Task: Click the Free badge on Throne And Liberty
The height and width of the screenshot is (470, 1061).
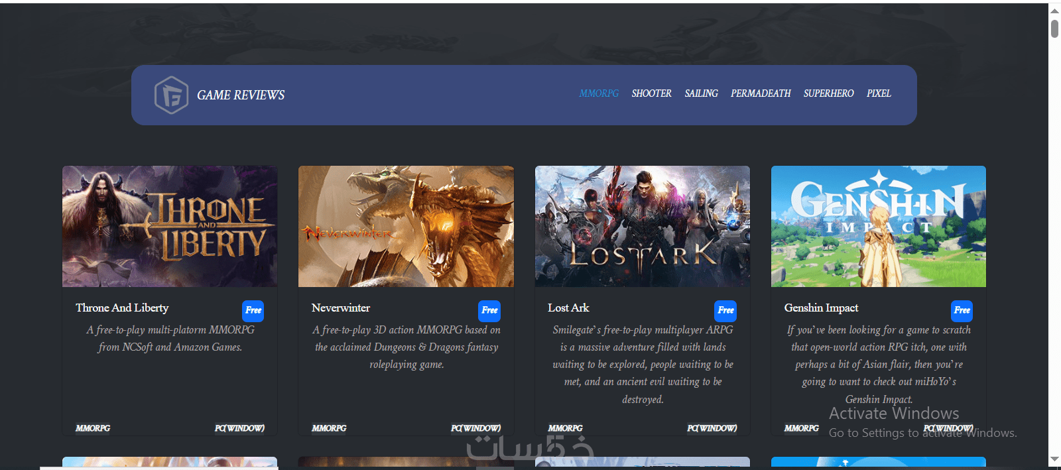Action: (253, 310)
